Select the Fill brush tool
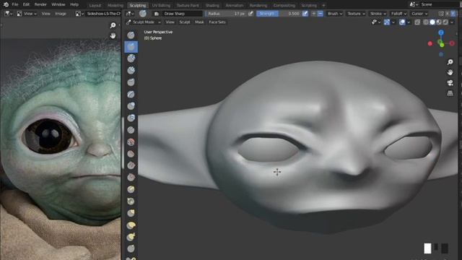This screenshot has width=462, height=260. (x=131, y=165)
